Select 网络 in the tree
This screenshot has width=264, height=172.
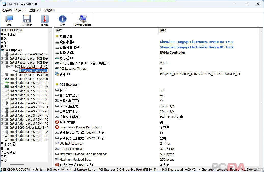tap(4, 160)
